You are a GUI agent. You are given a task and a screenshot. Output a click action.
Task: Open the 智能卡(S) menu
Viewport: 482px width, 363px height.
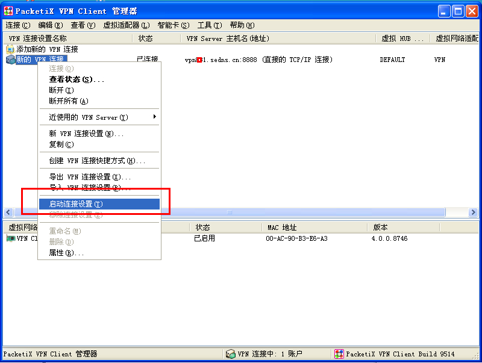click(174, 25)
